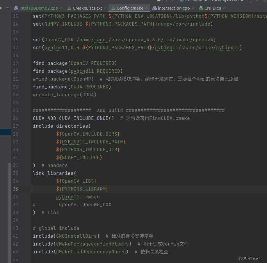Screen dimensions: 267x263
Task: Switch to the intersection.cpp tab
Action: click(174, 8)
